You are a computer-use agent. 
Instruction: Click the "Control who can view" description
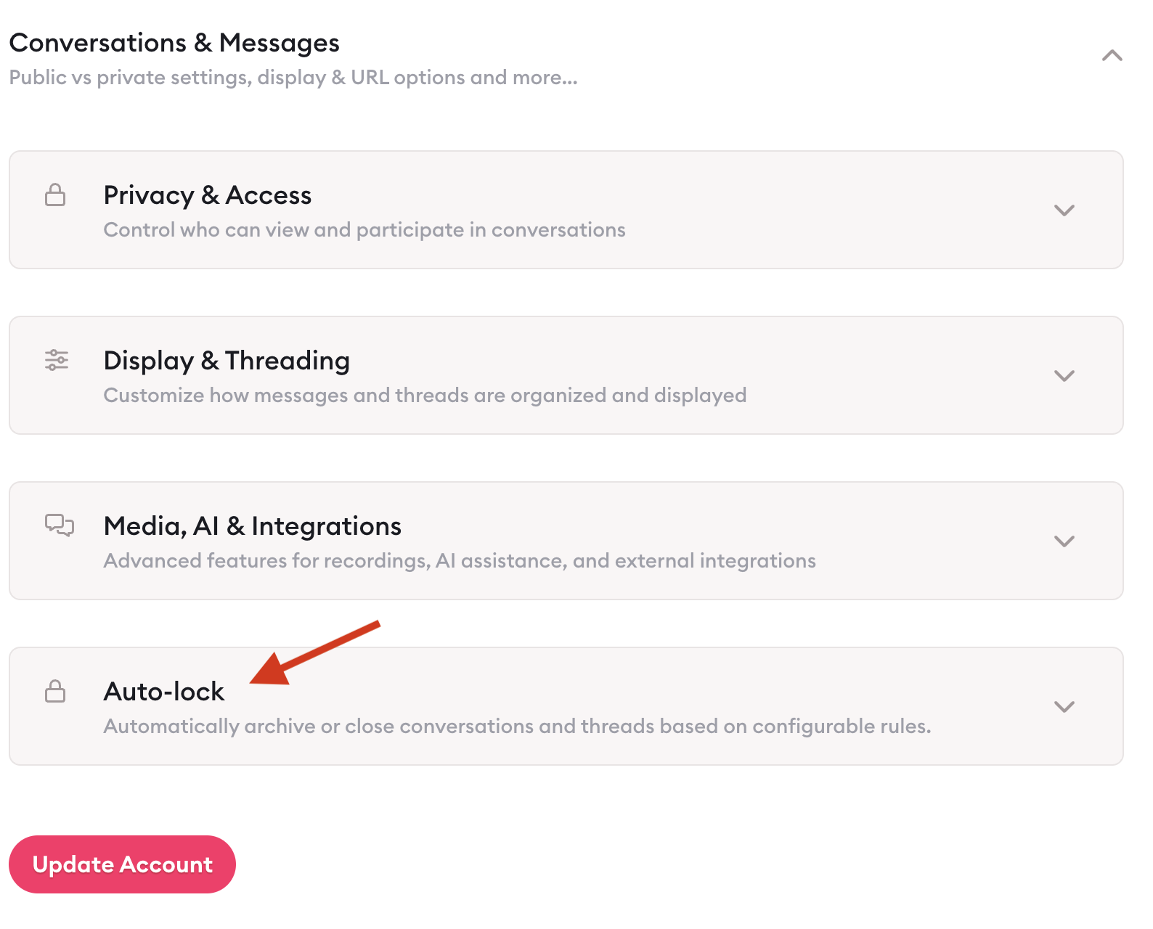[x=364, y=230]
